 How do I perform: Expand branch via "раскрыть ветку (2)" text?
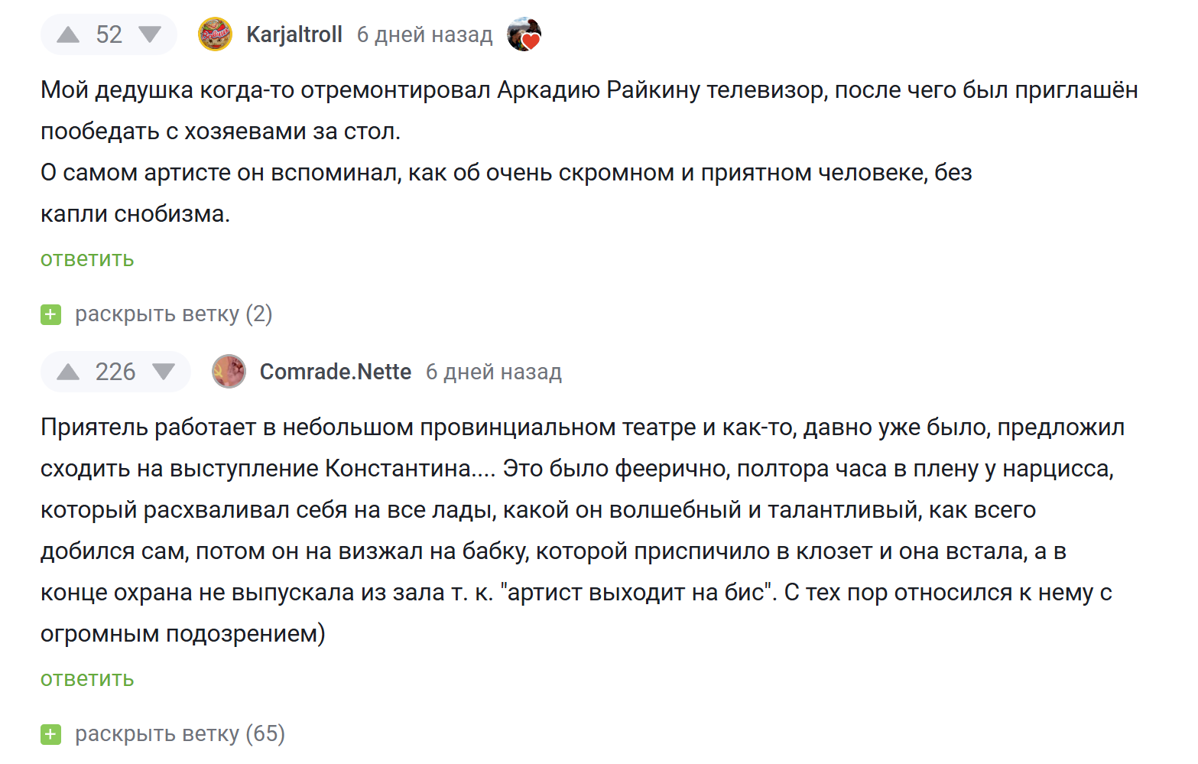point(174,314)
